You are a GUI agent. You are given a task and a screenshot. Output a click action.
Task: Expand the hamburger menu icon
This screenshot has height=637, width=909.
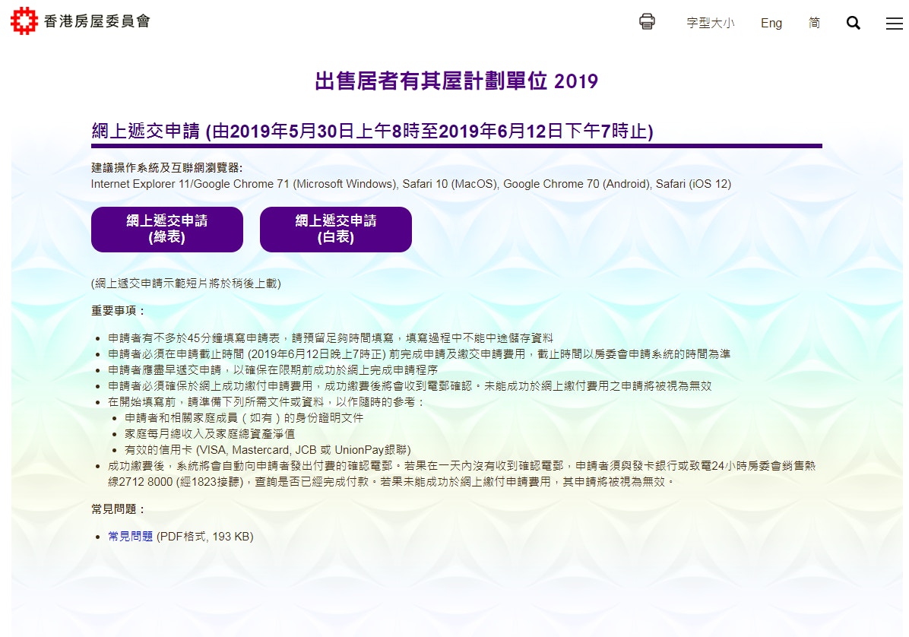click(894, 24)
